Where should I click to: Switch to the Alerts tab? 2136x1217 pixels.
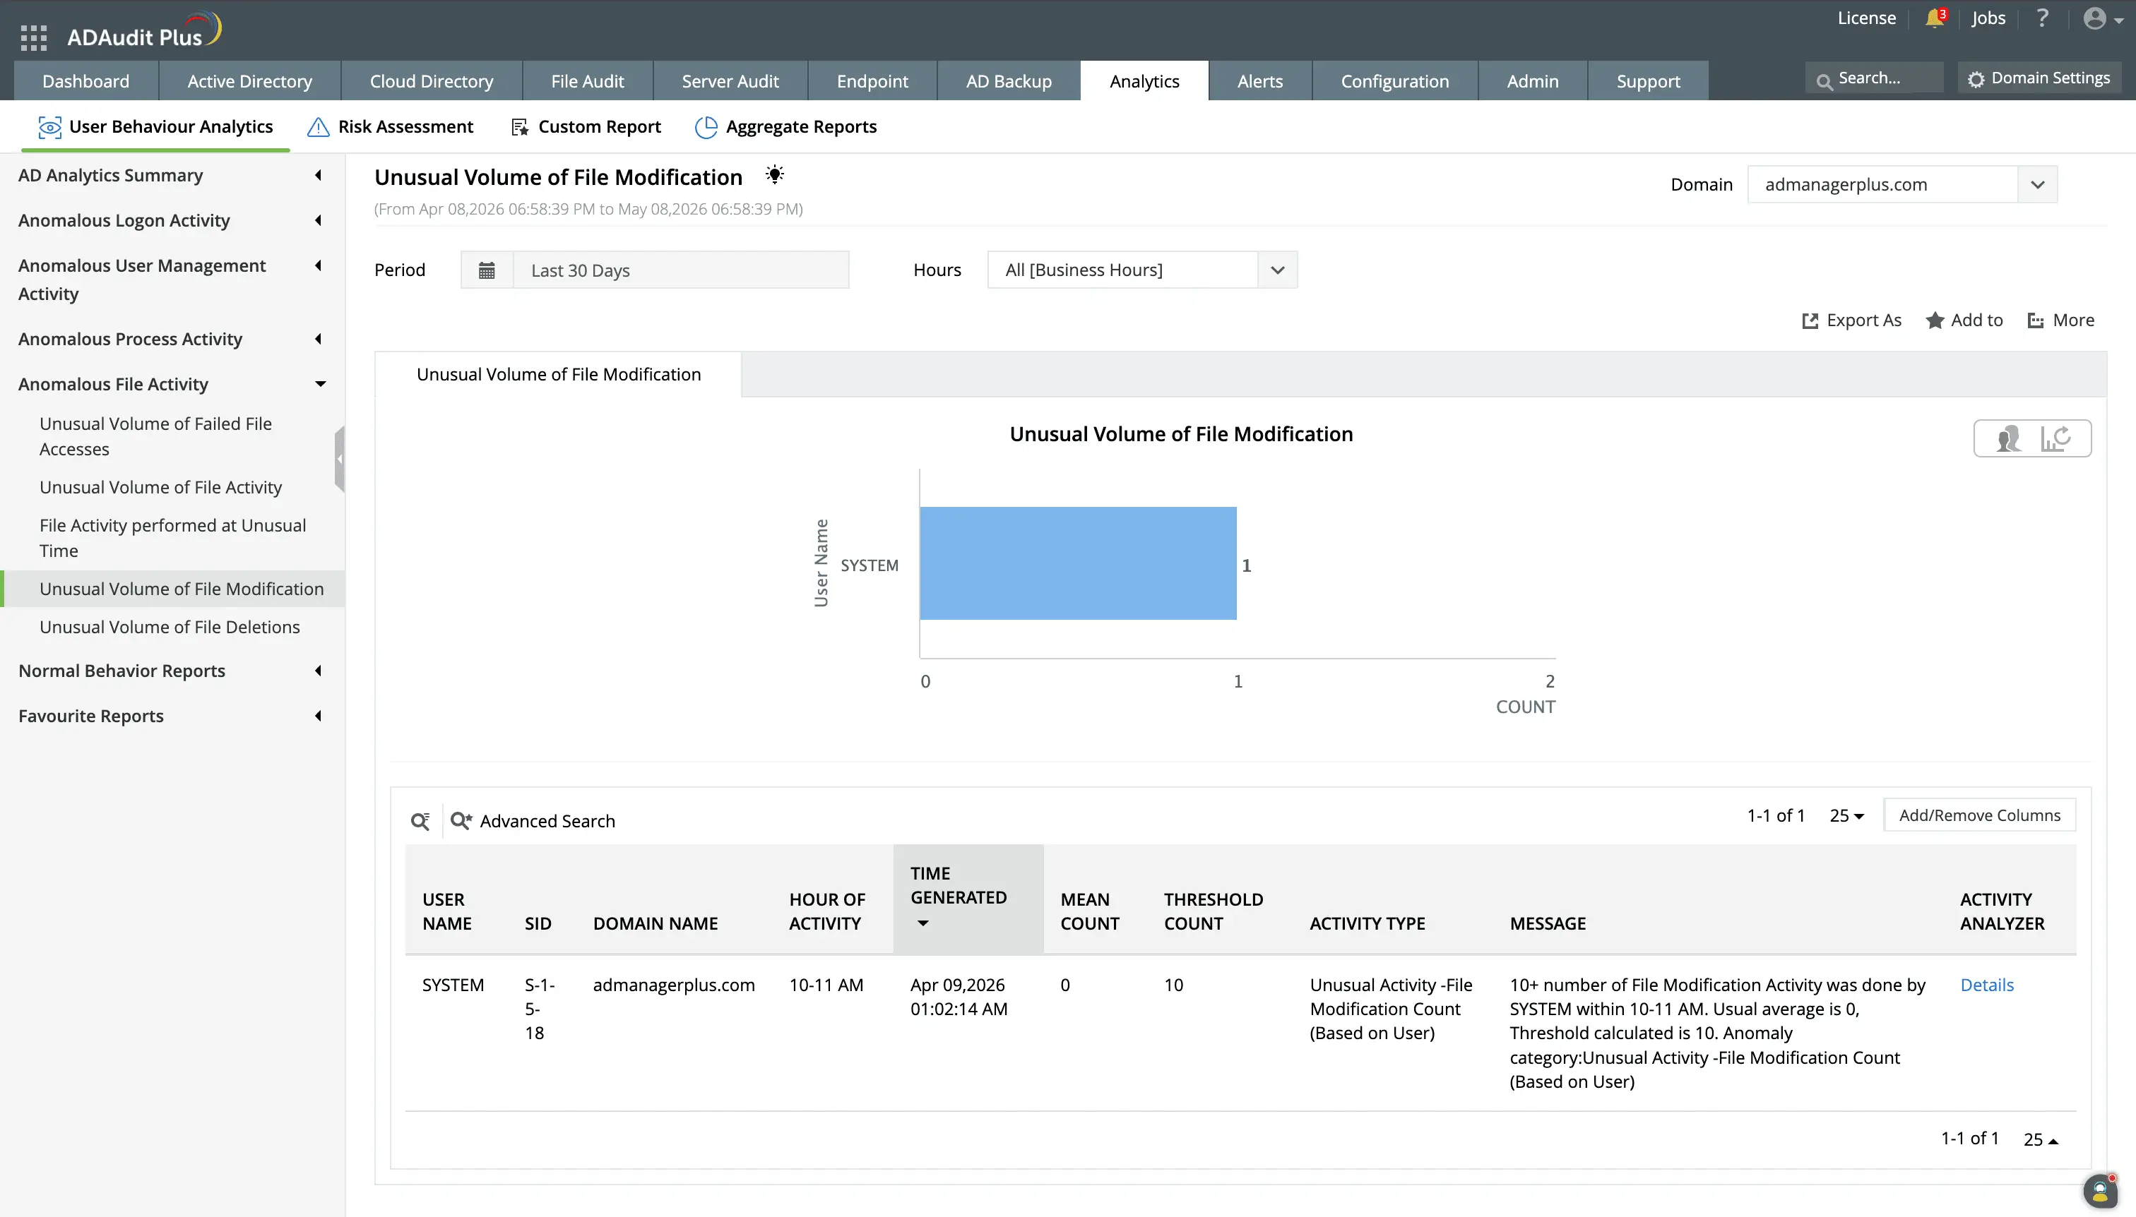pyautogui.click(x=1259, y=81)
